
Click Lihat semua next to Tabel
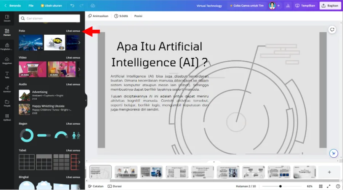(73, 150)
